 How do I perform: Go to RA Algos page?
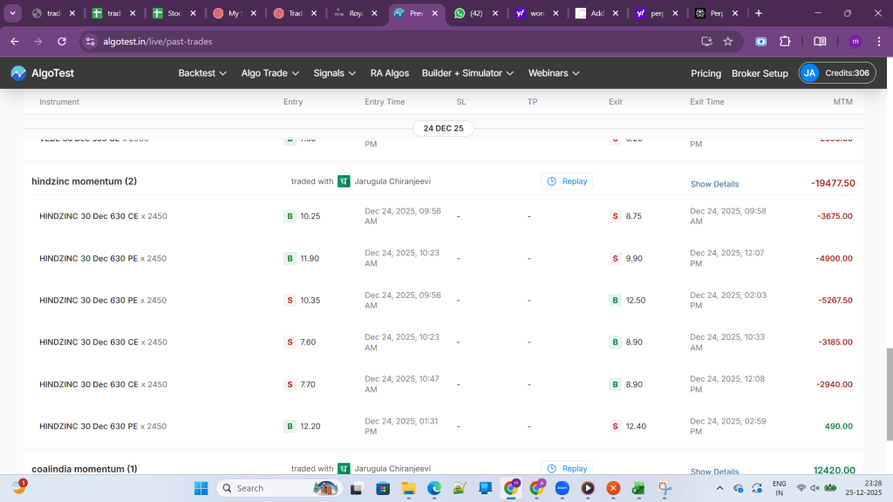(389, 73)
